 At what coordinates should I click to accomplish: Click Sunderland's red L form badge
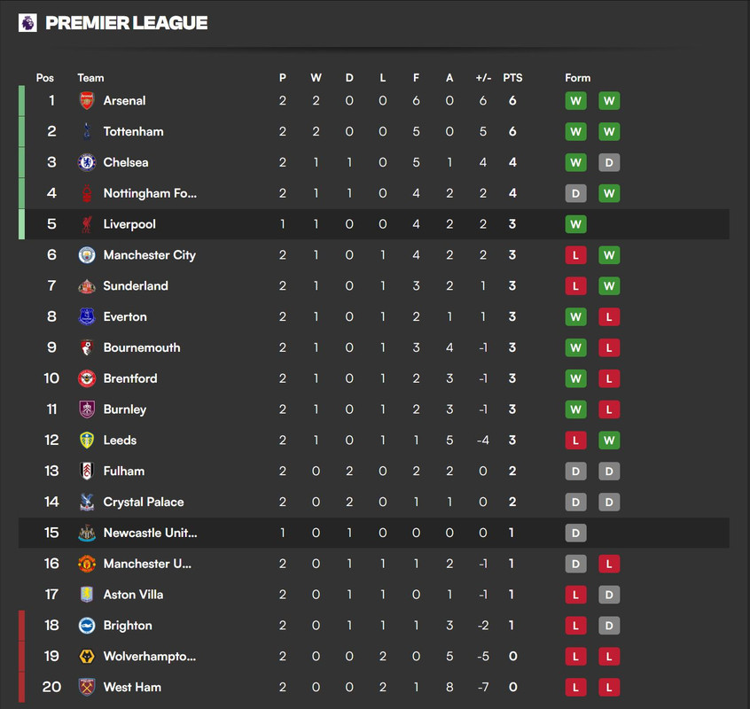coord(575,286)
